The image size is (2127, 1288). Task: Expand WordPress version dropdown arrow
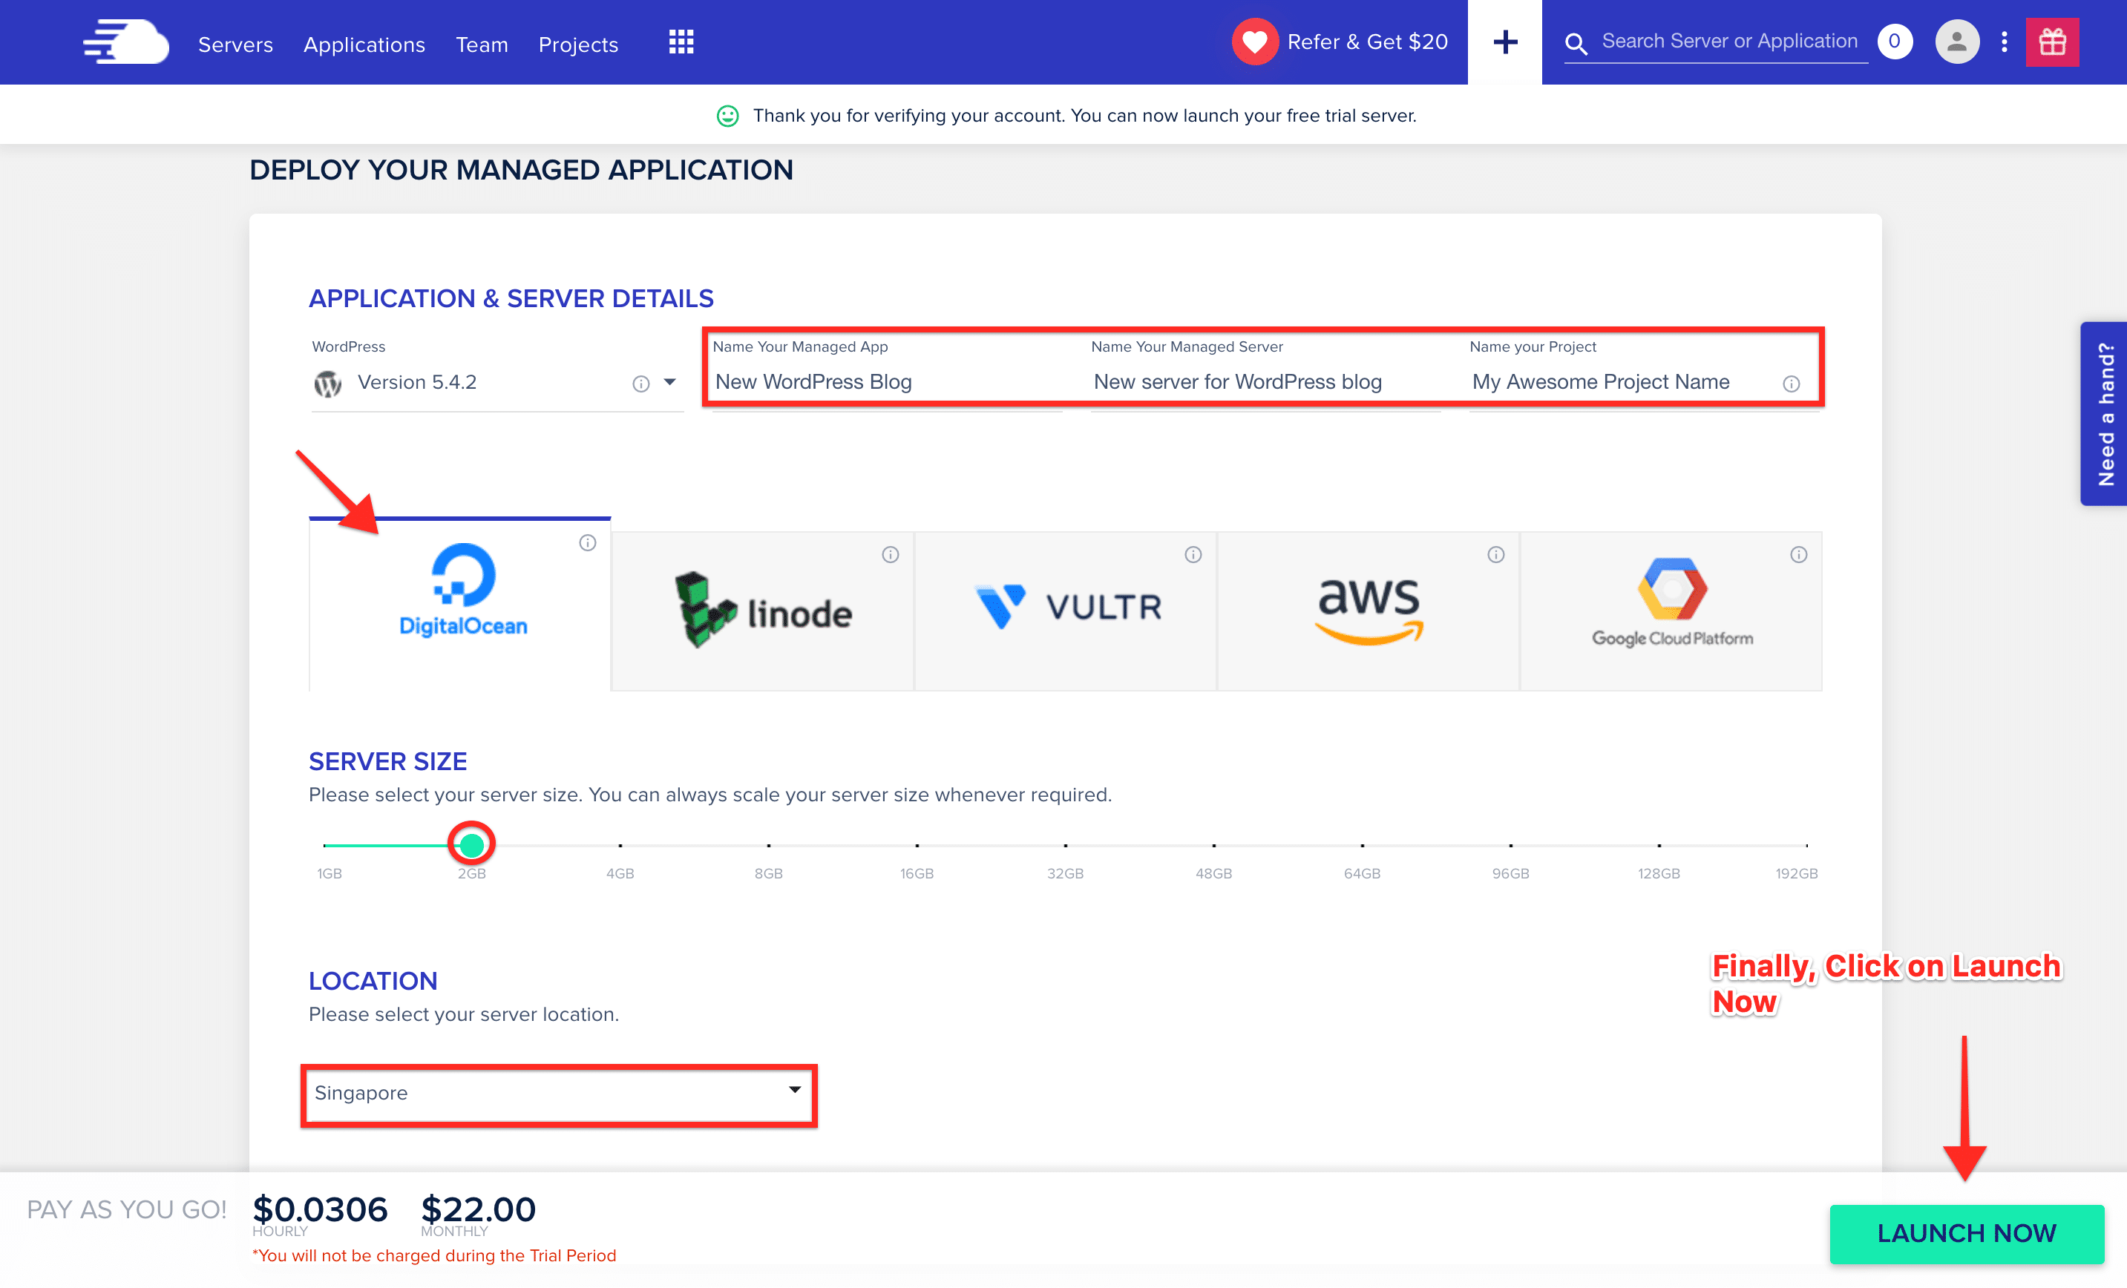point(670,381)
